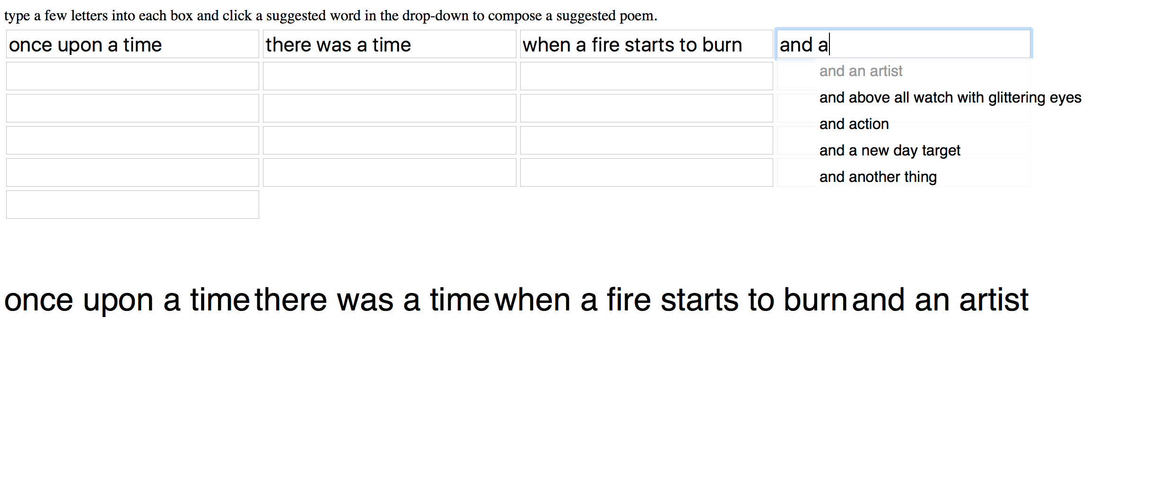Focus third-row box in third column
Screen dimensions: 1151x481
(x=646, y=108)
